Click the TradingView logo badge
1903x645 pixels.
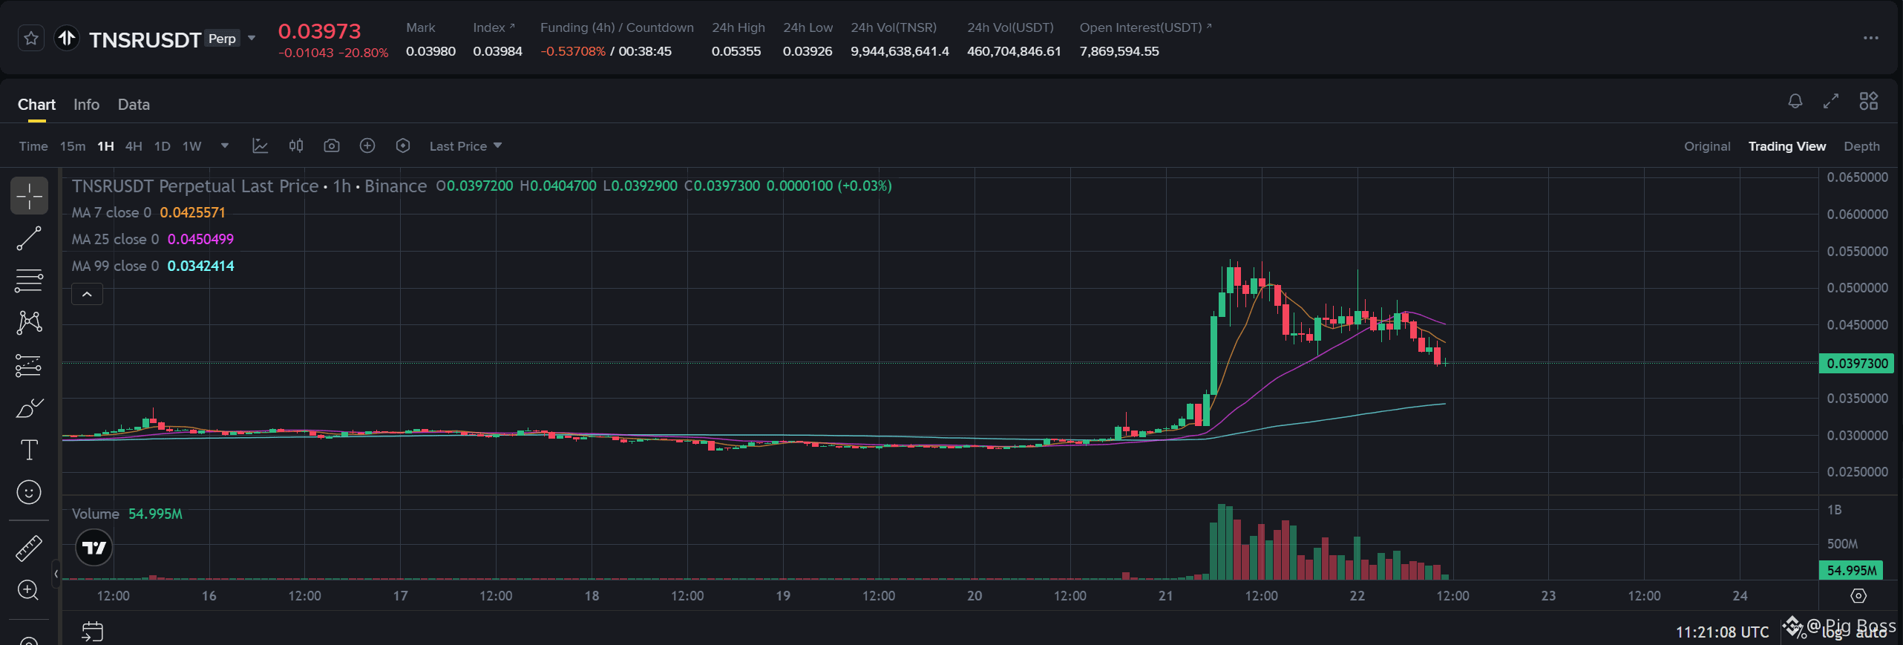[94, 548]
